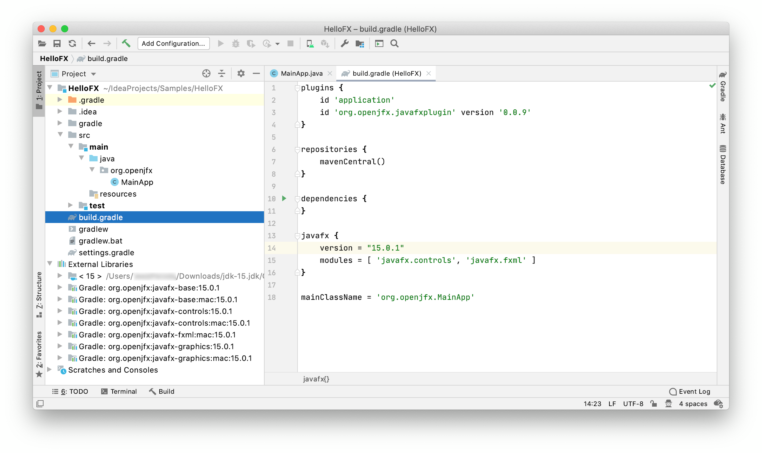Click the Build Project hammer icon
This screenshot has width=762, height=453.
coord(126,44)
